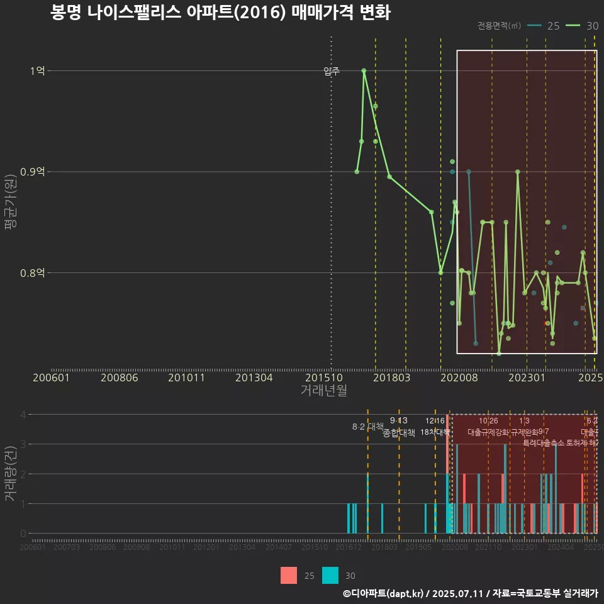The width and height of the screenshot is (604, 604).
Task: Click the volume chart's 0 gridline label
Action: click(x=23, y=534)
